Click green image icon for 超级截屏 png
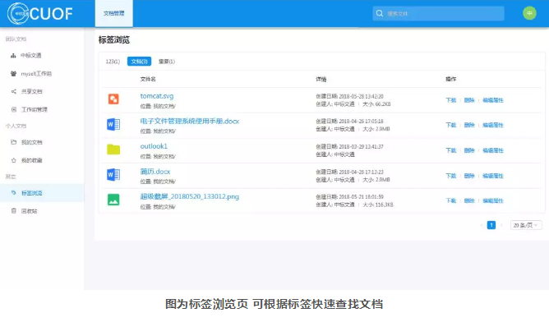The height and width of the screenshot is (322, 549). click(x=113, y=200)
